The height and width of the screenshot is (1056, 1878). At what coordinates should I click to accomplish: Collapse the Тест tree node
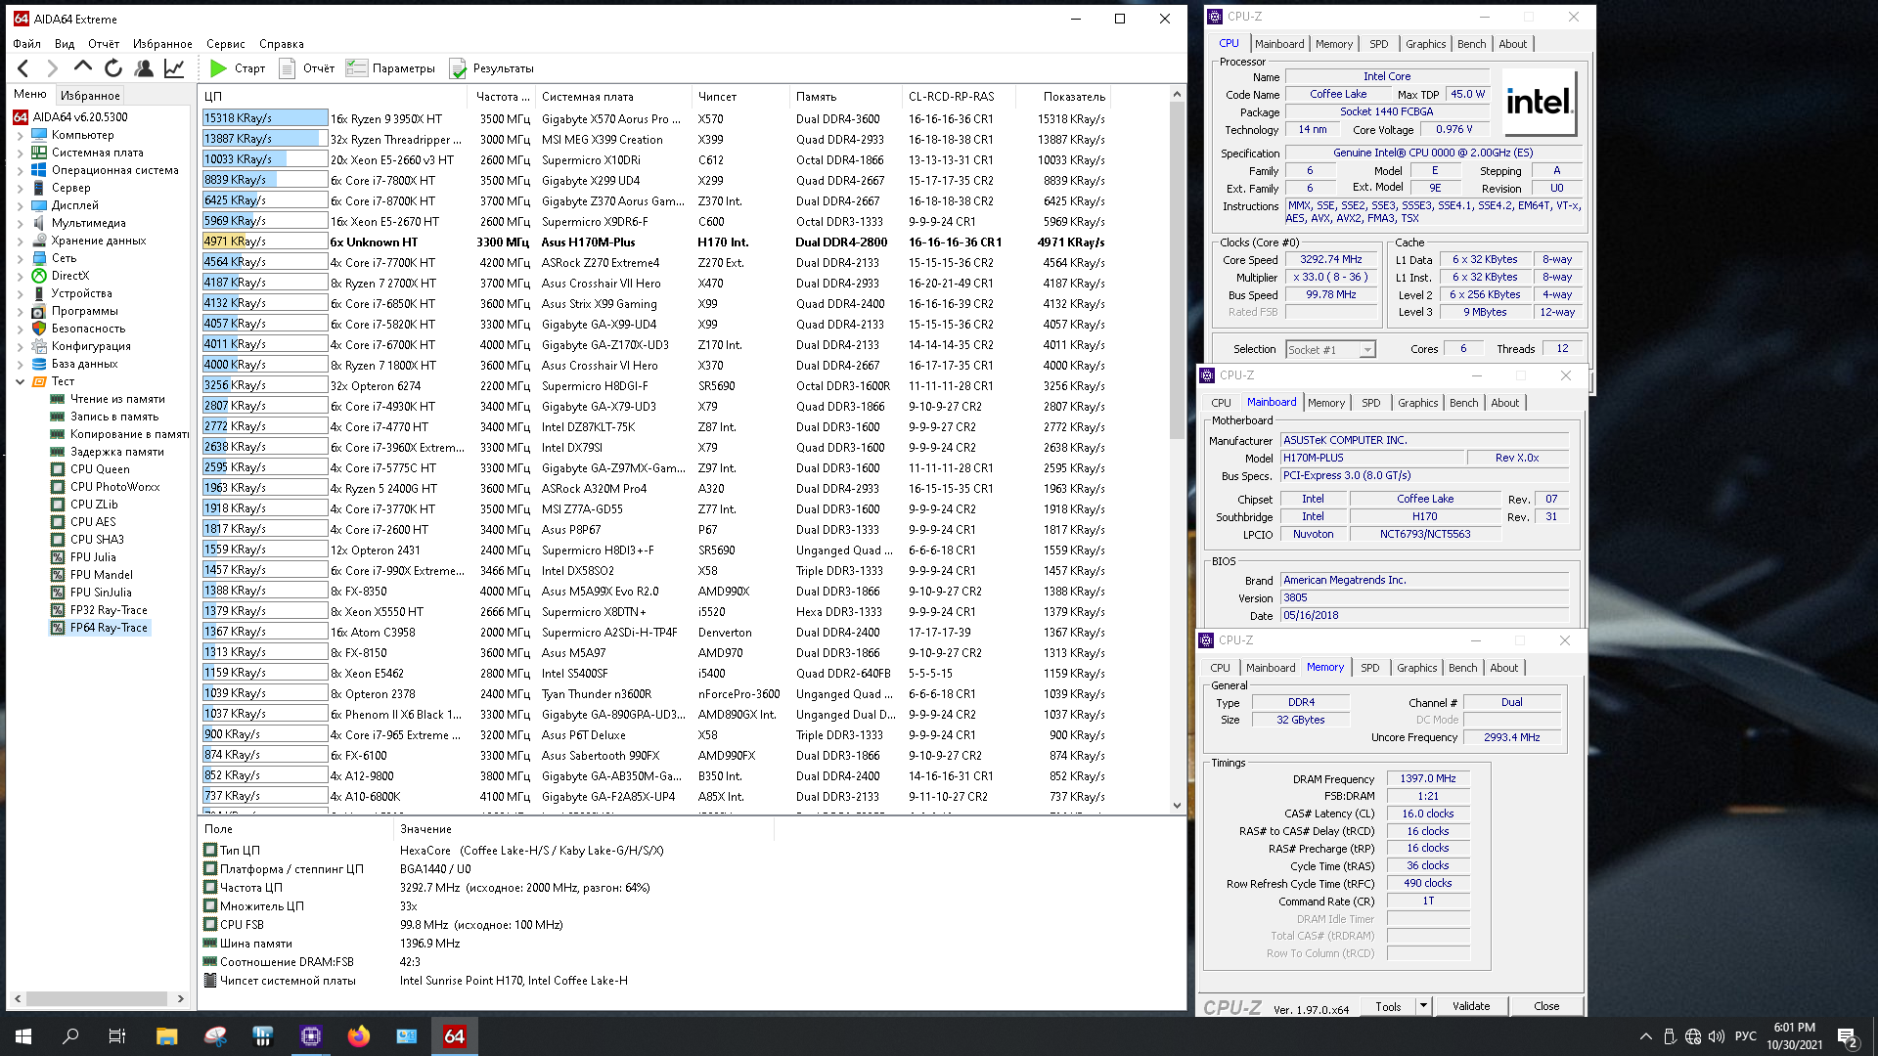[21, 382]
